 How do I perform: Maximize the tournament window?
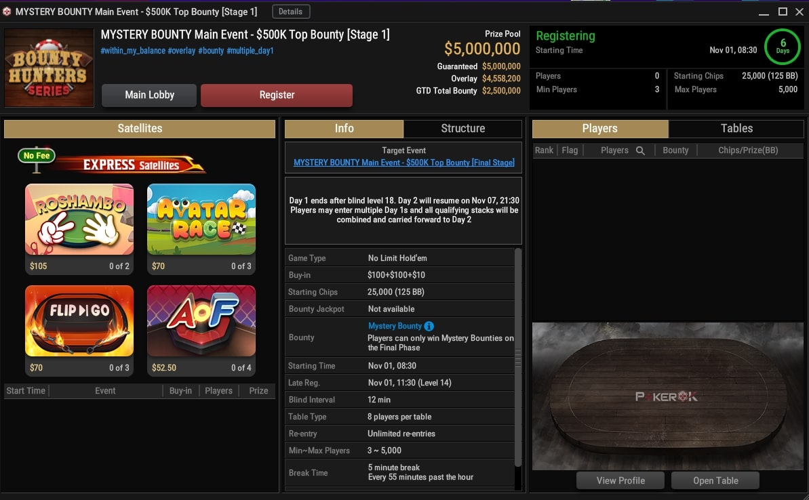pyautogui.click(x=783, y=12)
